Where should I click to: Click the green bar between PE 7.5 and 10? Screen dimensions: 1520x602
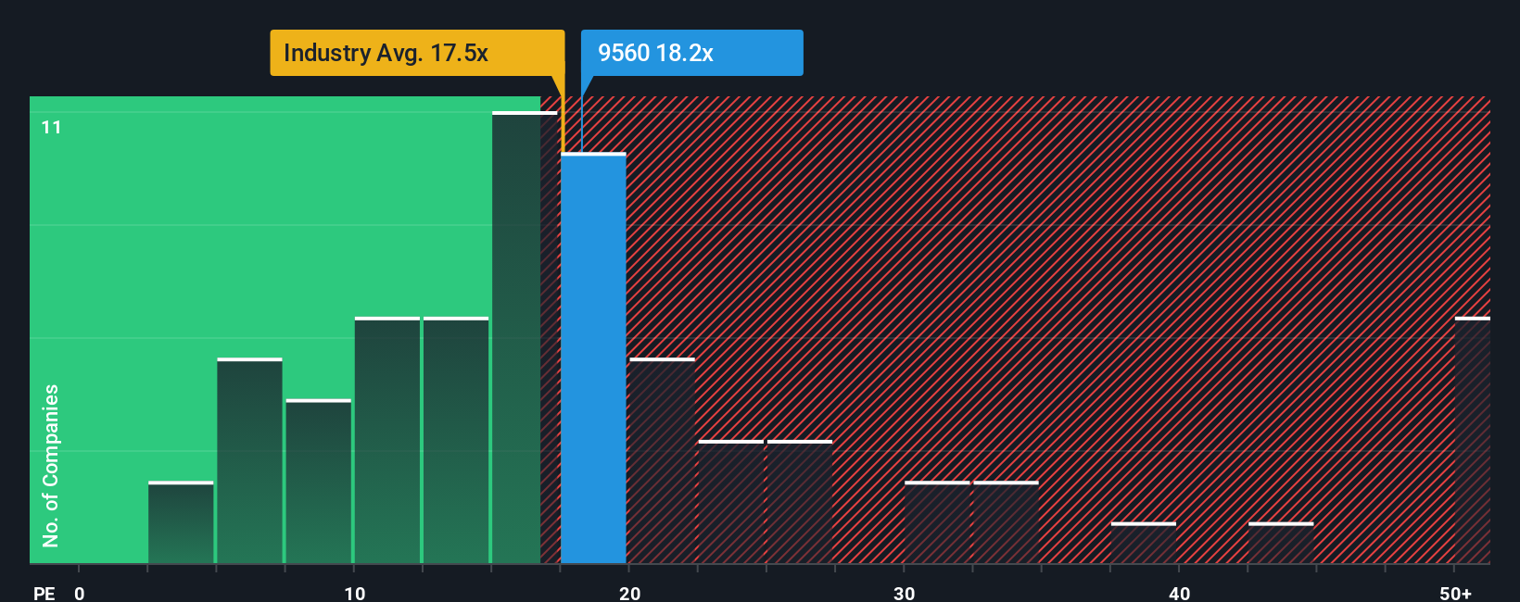coord(318,482)
